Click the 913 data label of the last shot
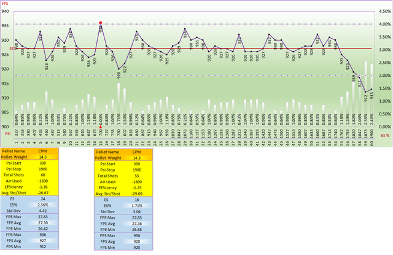The height and width of the screenshot is (255, 393). [x=372, y=95]
